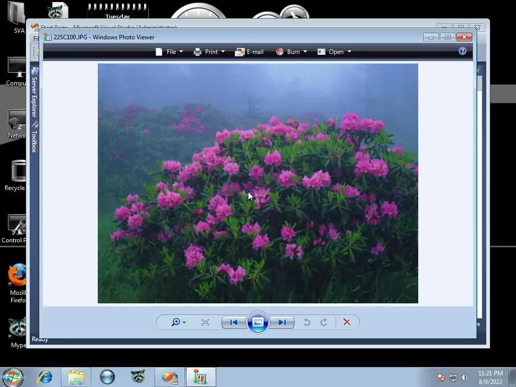Click the 11:21 PM taskbar clock
The width and height of the screenshot is (516, 387).
click(490, 377)
